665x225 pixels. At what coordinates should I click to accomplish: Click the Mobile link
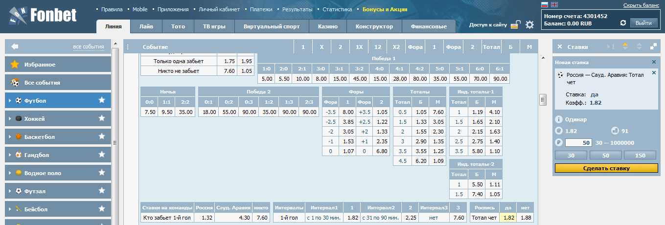point(140,9)
